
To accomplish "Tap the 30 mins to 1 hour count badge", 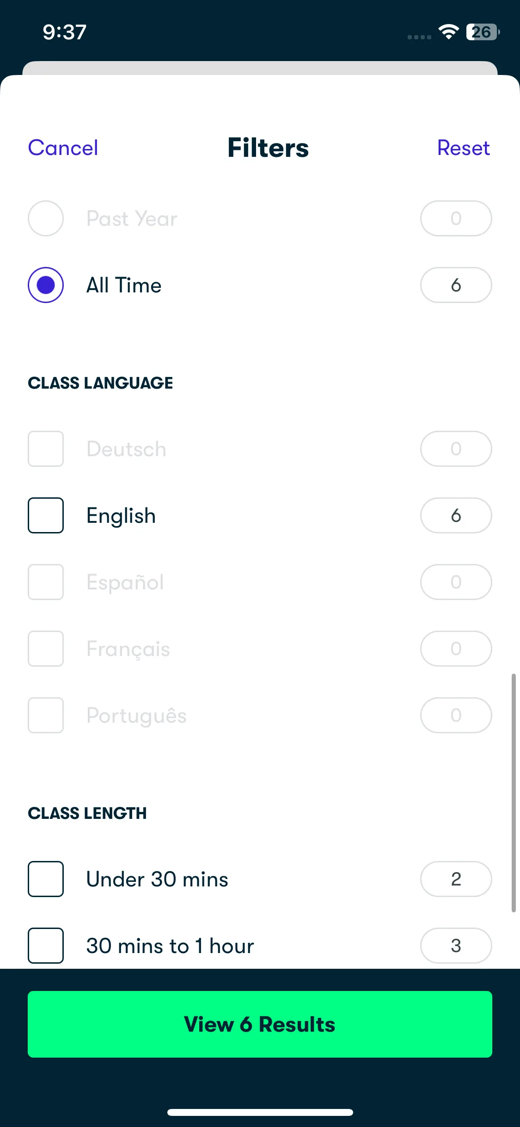I will [x=456, y=946].
